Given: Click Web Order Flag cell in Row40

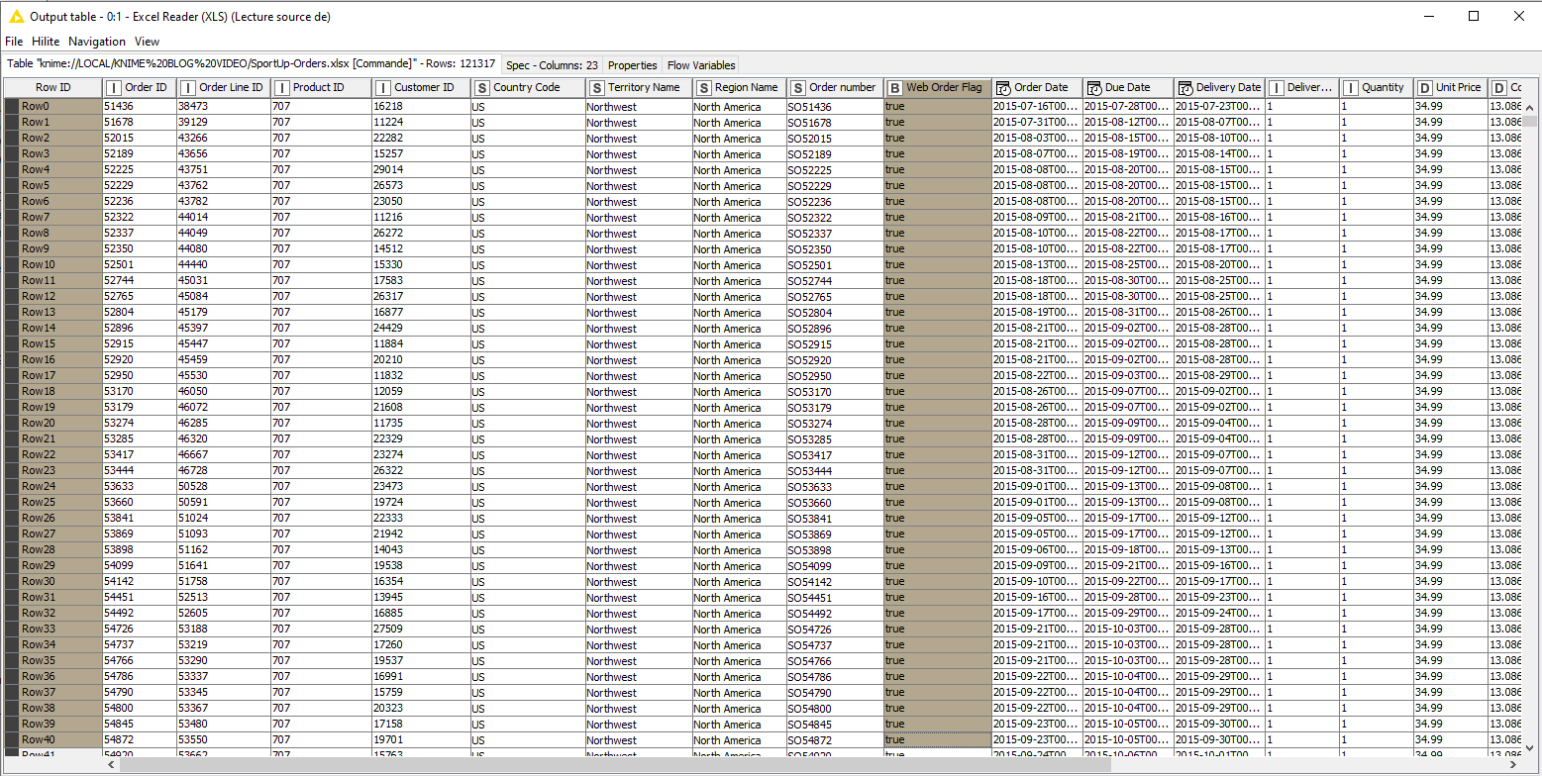Looking at the screenshot, I should [938, 740].
